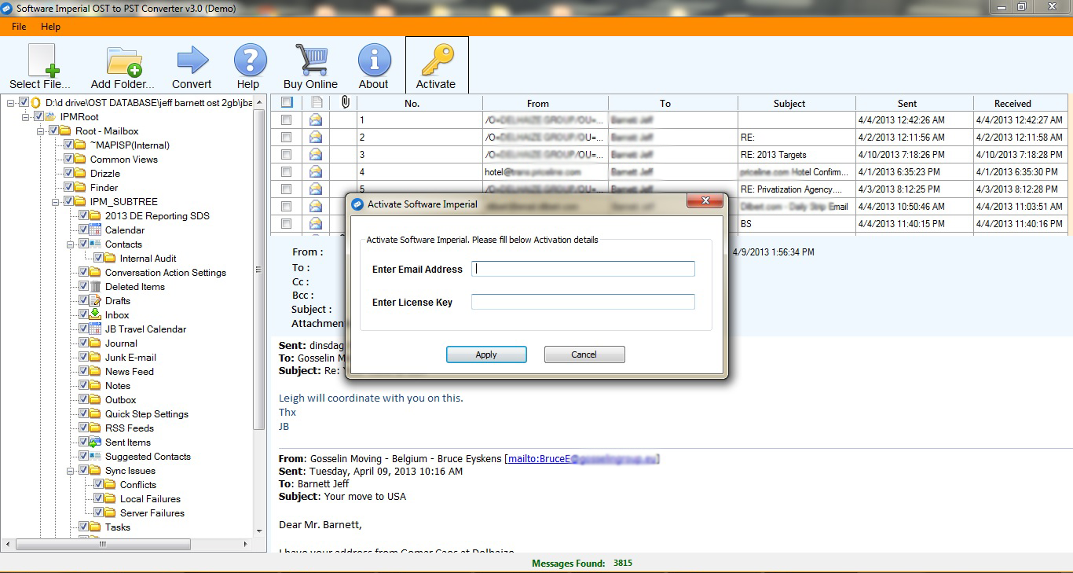
Task: Click the envelope icon of message 3
Action: (x=316, y=155)
